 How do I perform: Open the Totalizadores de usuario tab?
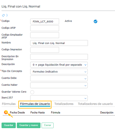[x=95, y=104]
